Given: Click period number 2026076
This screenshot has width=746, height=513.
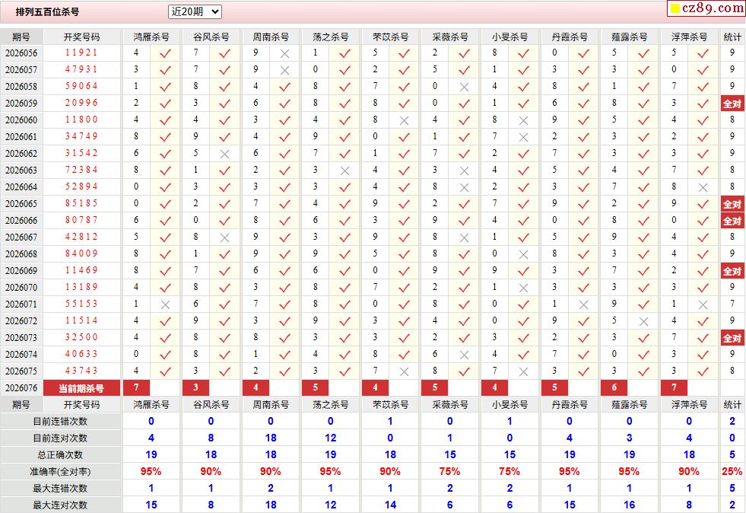Looking at the screenshot, I should pos(21,387).
